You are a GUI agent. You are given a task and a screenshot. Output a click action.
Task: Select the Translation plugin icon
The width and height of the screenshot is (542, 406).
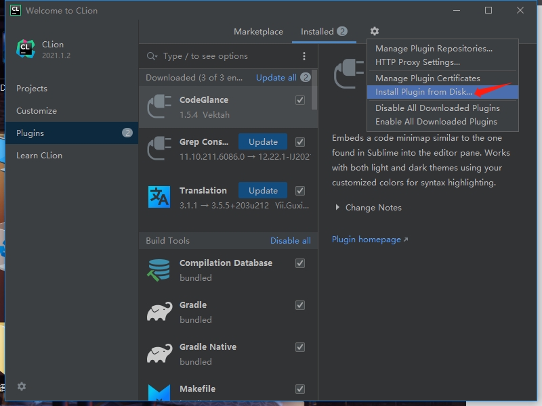point(160,197)
